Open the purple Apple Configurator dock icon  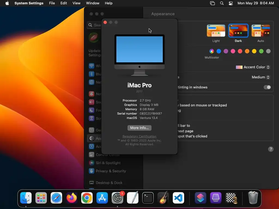216,198
